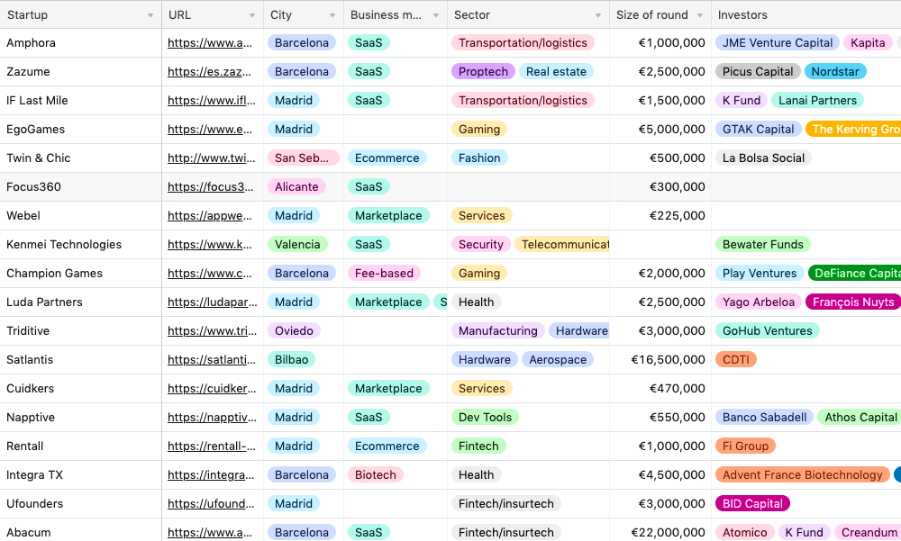Click the Aerospace sector tag
Viewport: 901px width, 541px height.
558,359
